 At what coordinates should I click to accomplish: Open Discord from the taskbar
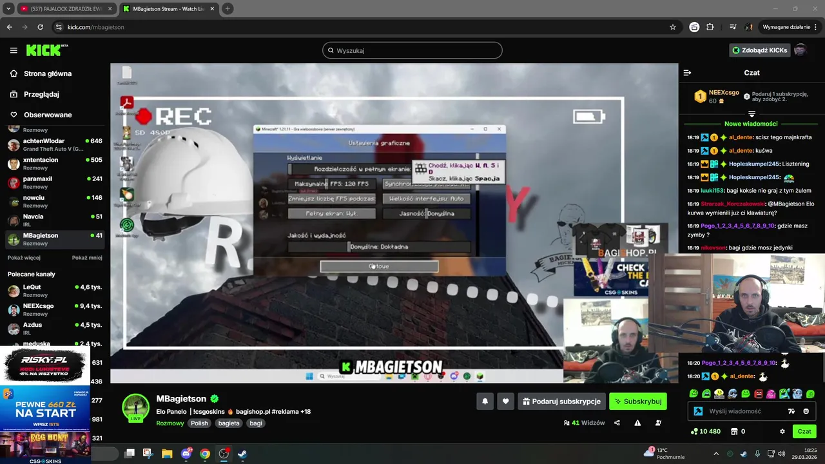pyautogui.click(x=187, y=454)
